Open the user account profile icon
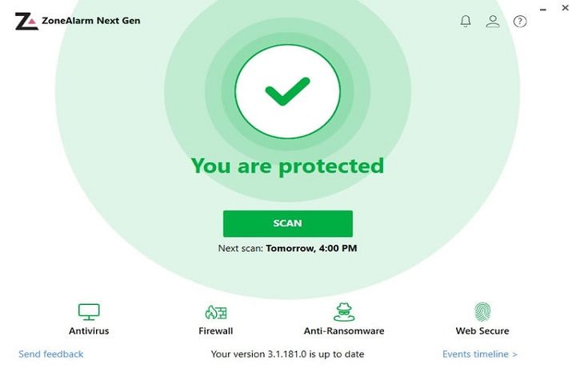This screenshot has width=576, height=384. click(x=493, y=21)
